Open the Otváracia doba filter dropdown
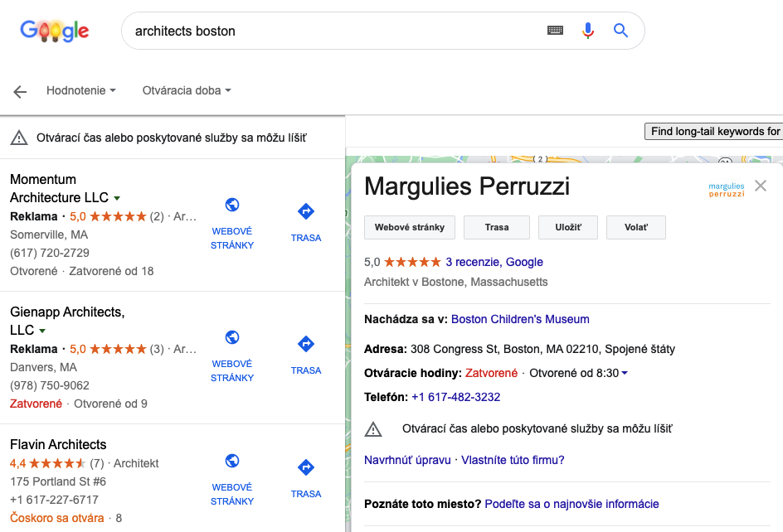783x532 pixels. (x=187, y=90)
